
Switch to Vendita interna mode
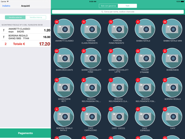pos(36,17)
